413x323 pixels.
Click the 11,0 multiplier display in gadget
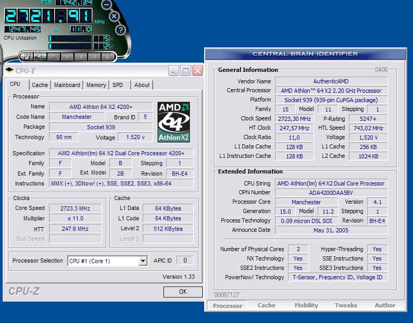click(81, 29)
